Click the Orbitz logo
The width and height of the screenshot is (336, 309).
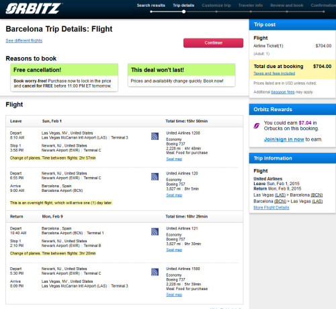[34, 9]
